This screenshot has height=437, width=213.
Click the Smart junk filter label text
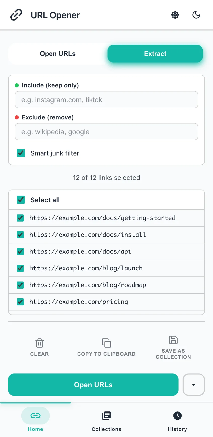[55, 153]
